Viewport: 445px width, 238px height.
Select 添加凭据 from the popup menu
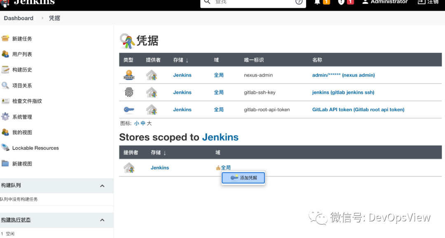pos(243,178)
